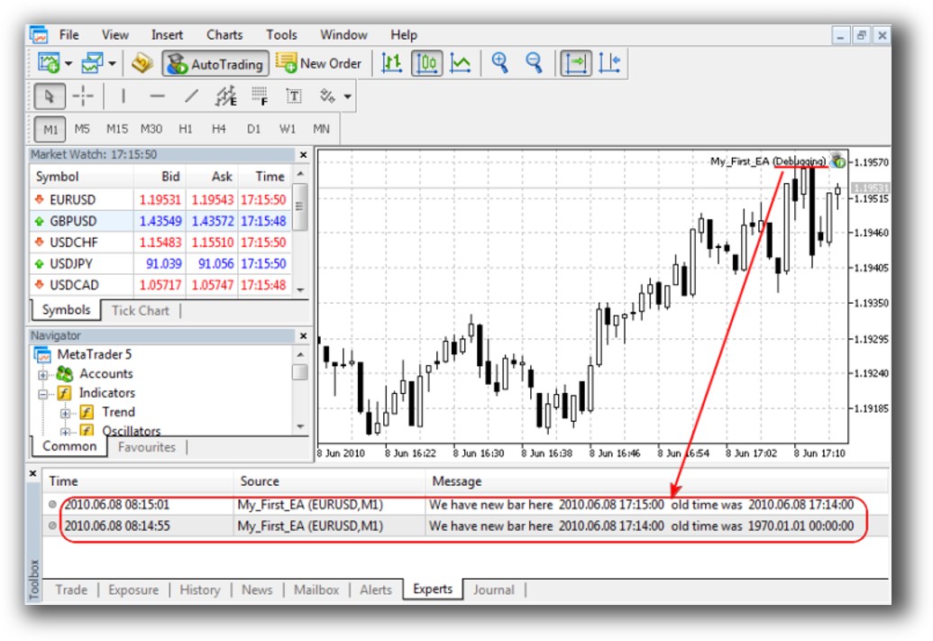The image size is (933, 641).
Task: Toggle the Auto Scroll chart icon
Action: [576, 63]
